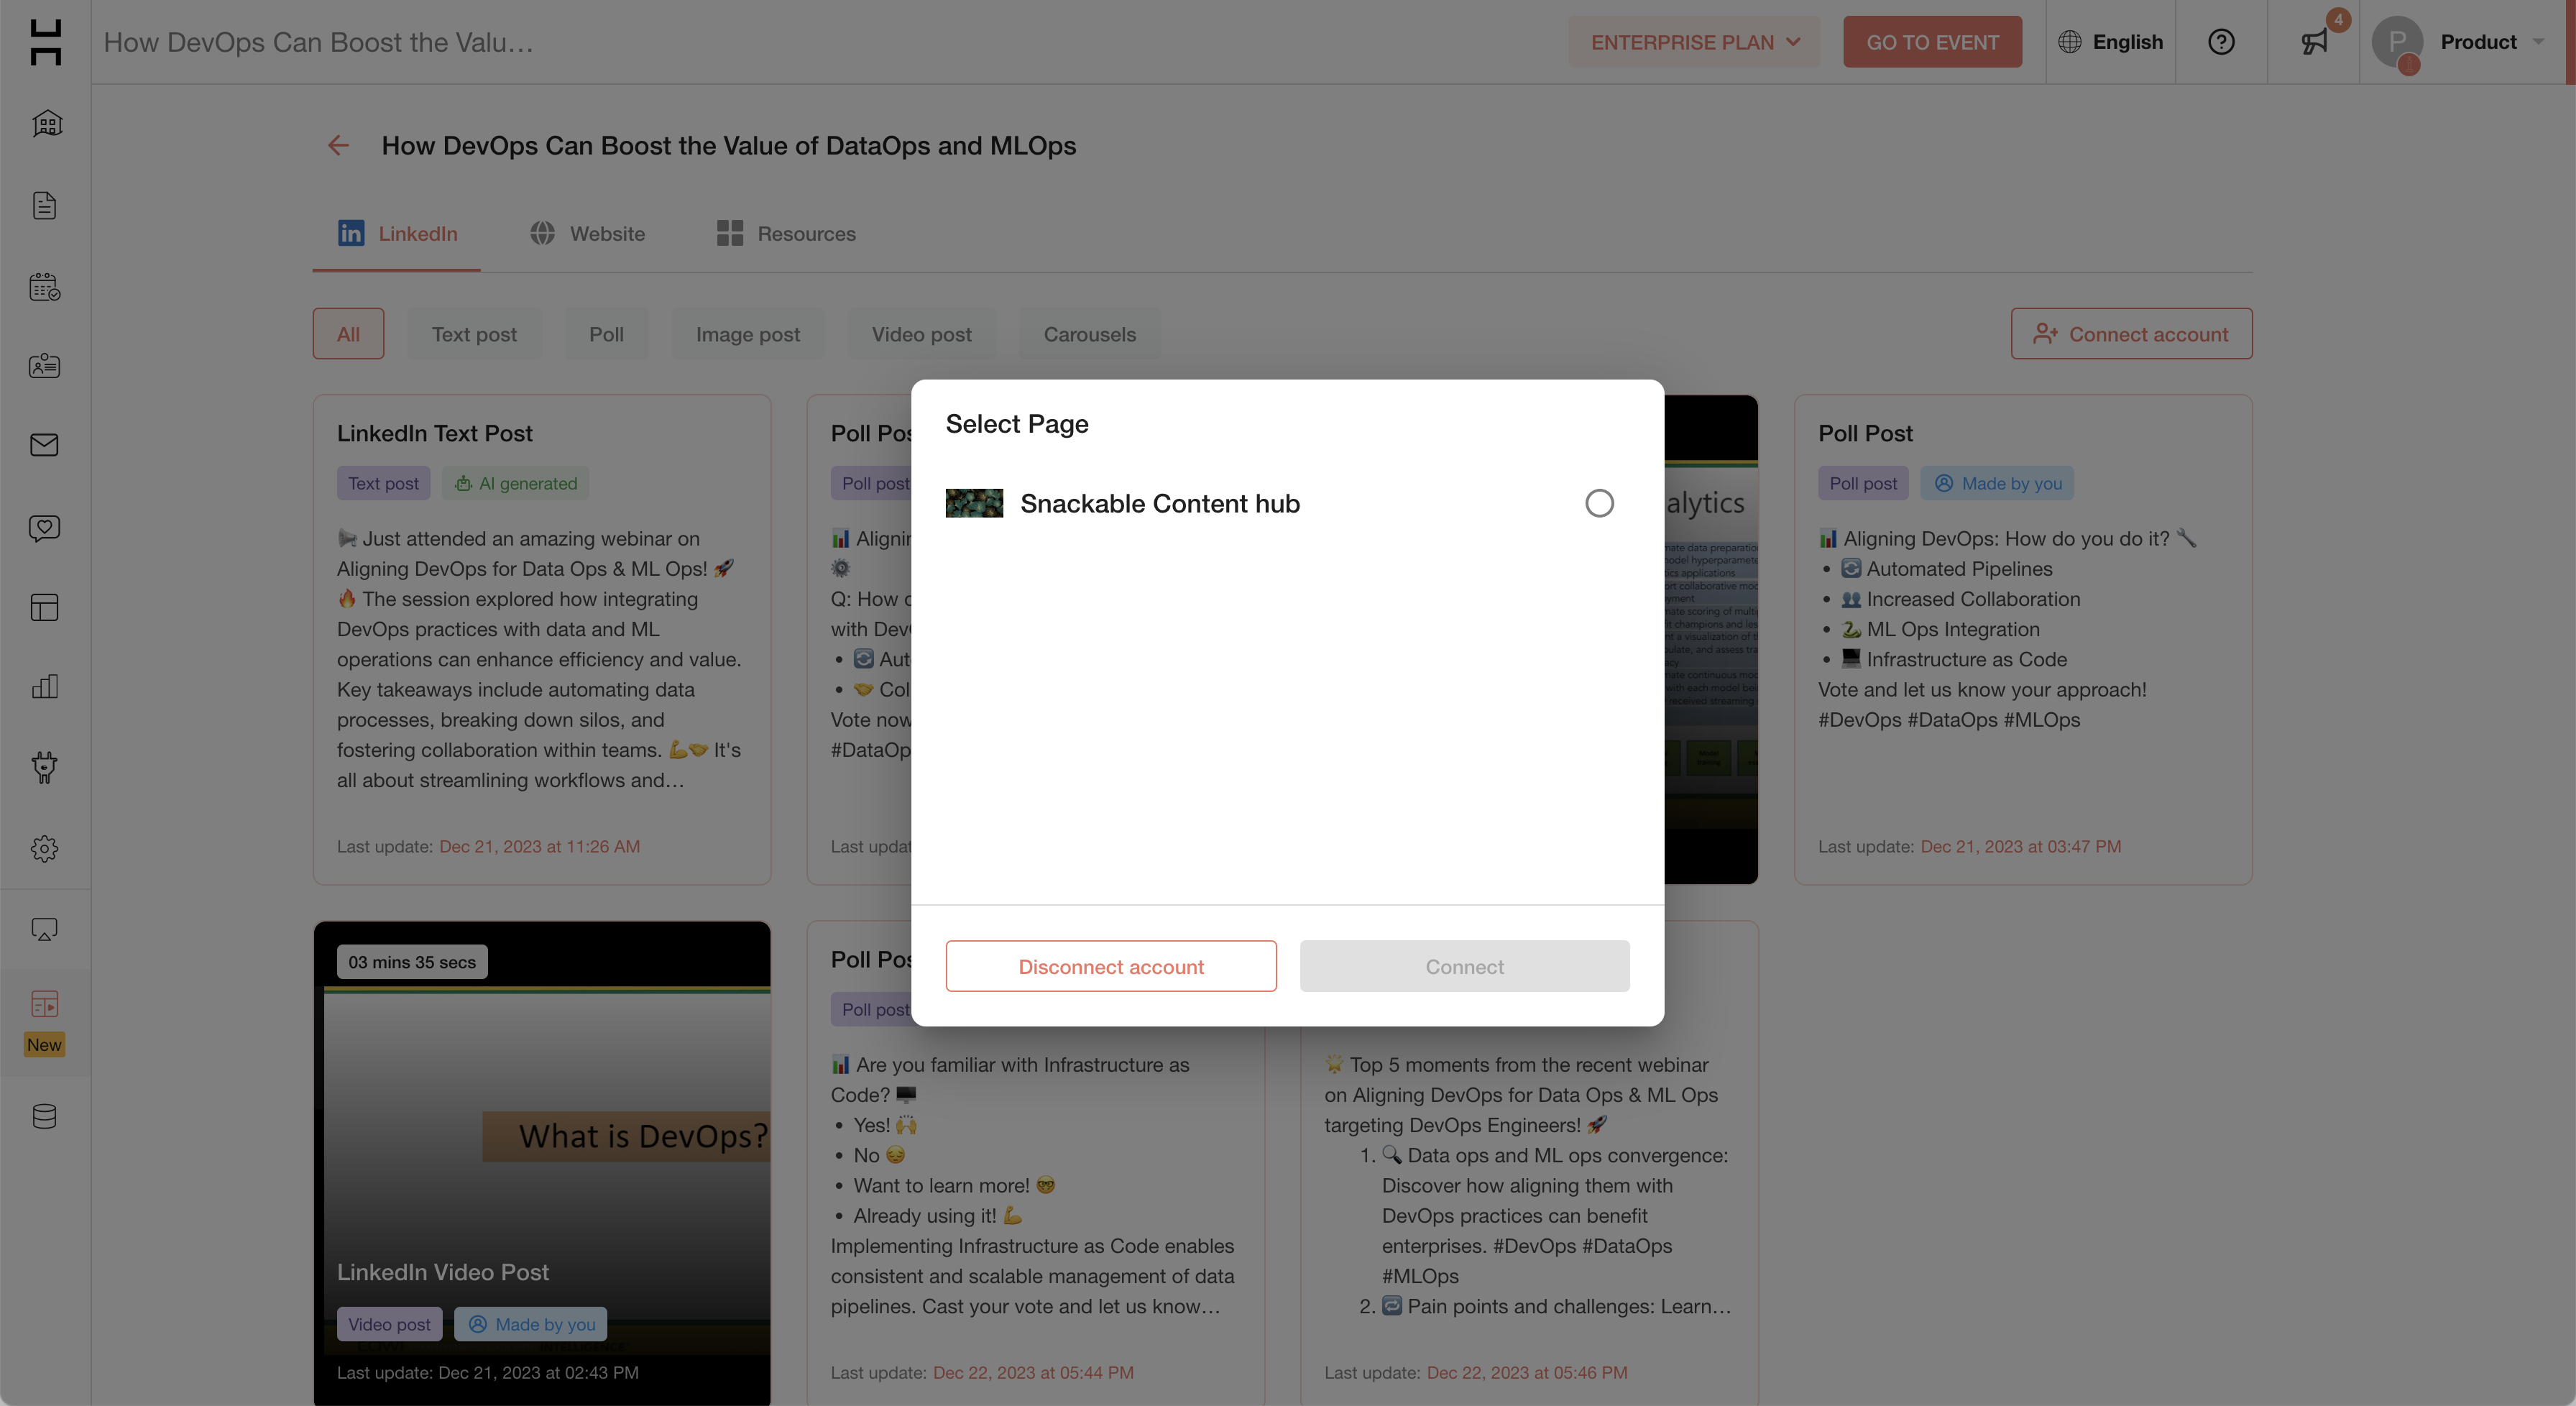Click the back arrow next to event title
The image size is (2576, 1406).
coord(338,146)
